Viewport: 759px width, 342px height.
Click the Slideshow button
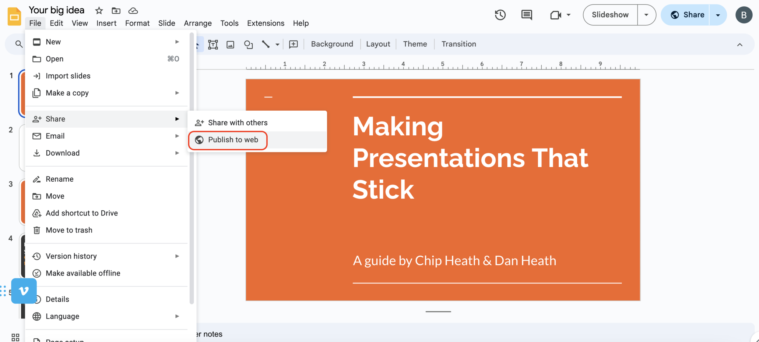[x=610, y=15]
